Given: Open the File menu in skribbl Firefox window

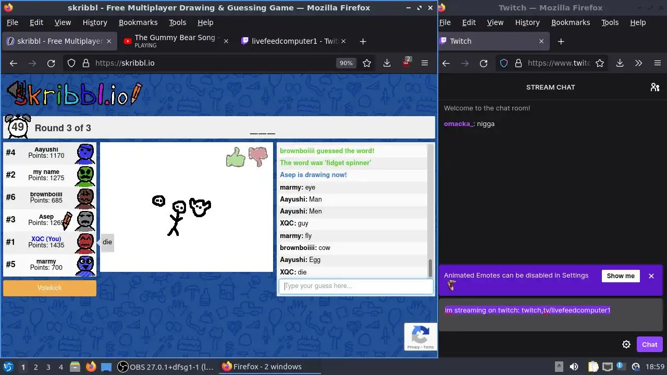Looking at the screenshot, I should pyautogui.click(x=12, y=22).
